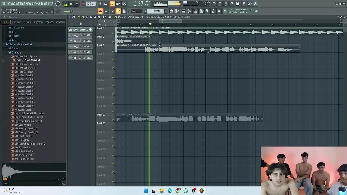This screenshot has width=347, height=195.
Task: Click the plus button beside Pattern 1
Action: 166,11
